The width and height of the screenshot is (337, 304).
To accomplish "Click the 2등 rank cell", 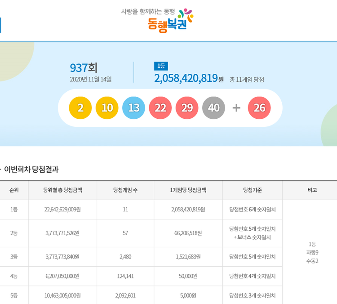I will click(14, 233).
